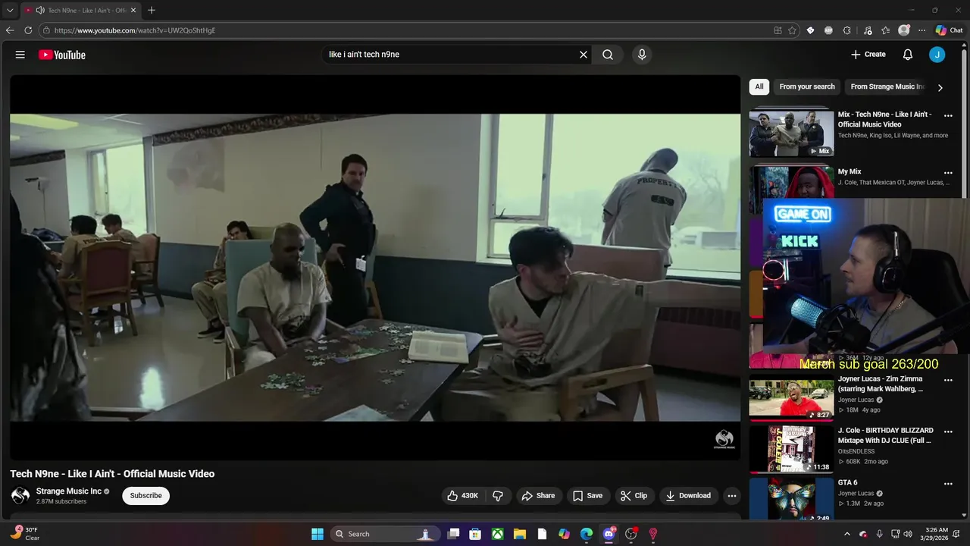Open the My Mix playlist title
970x546 pixels.
850,172
